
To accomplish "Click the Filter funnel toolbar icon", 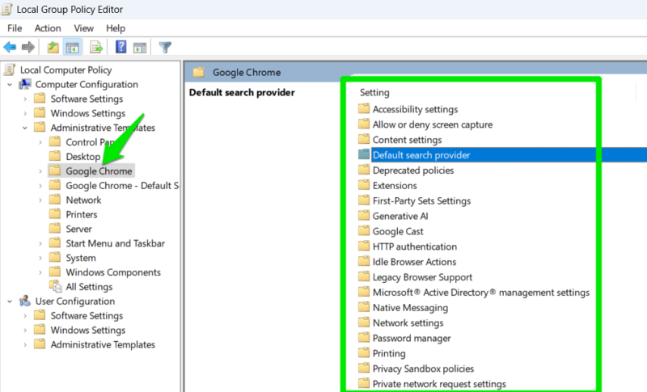I will tap(165, 48).
